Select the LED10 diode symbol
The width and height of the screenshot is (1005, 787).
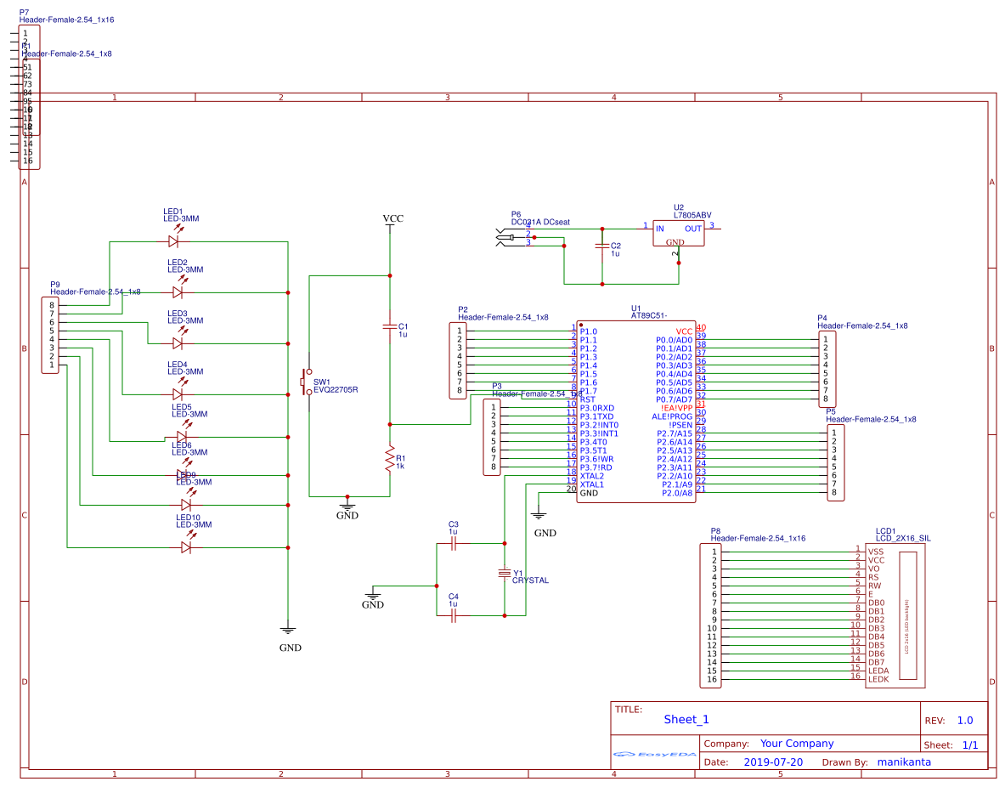click(x=186, y=547)
